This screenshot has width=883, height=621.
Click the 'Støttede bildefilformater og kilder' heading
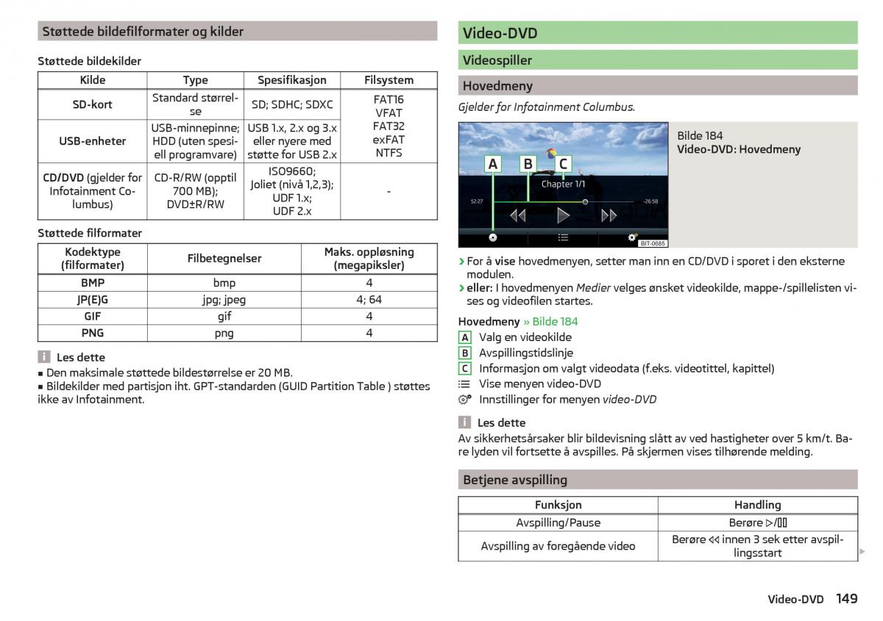tap(237, 31)
